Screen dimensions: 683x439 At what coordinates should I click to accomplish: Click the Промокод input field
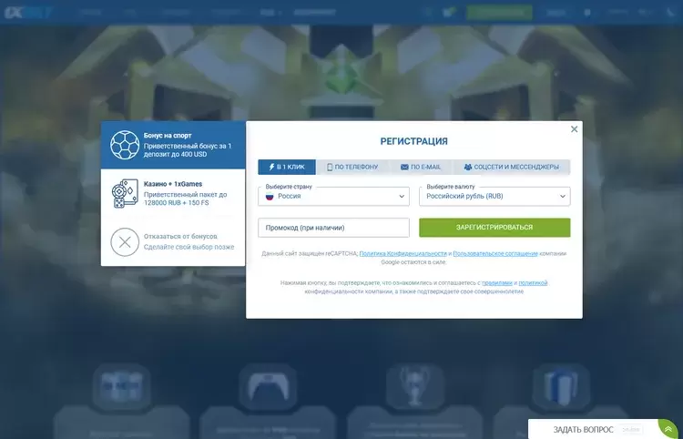click(x=333, y=228)
